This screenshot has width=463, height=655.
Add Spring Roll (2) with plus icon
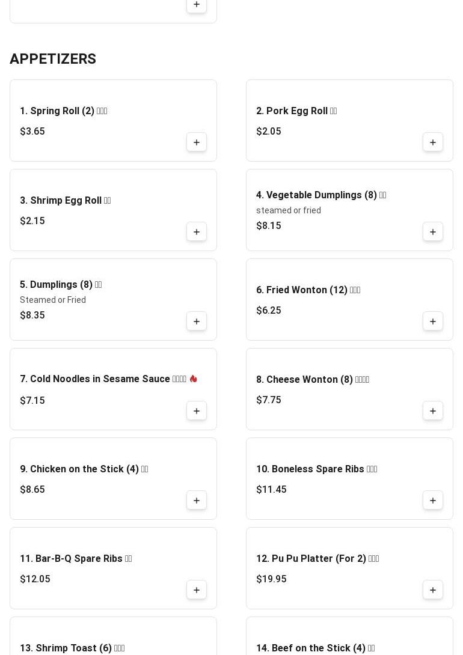(197, 142)
